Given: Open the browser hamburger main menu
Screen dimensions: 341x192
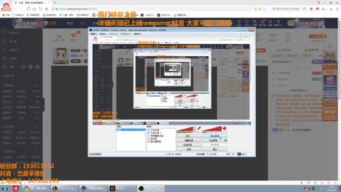Looking at the screenshot, I should pos(337,9).
